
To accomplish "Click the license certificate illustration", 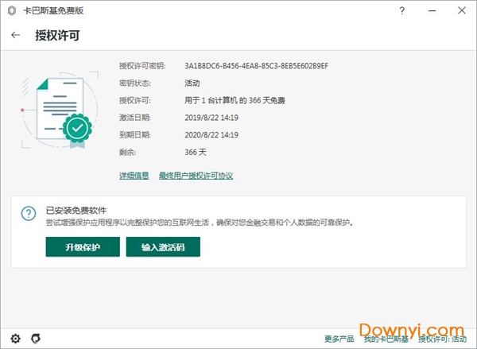I will coord(58,107).
